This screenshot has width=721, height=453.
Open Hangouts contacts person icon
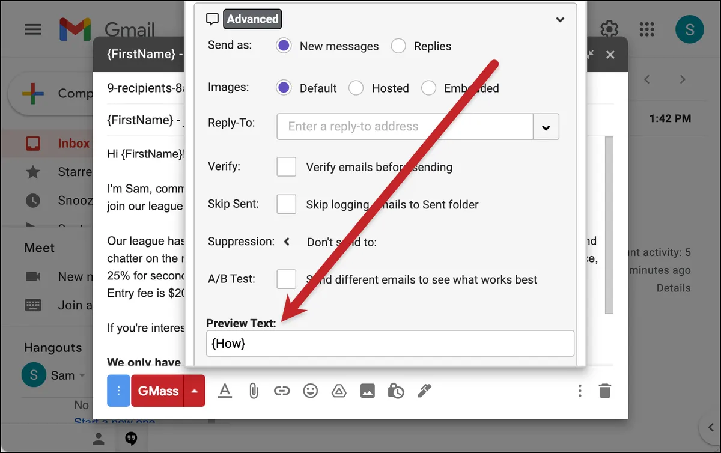99,439
